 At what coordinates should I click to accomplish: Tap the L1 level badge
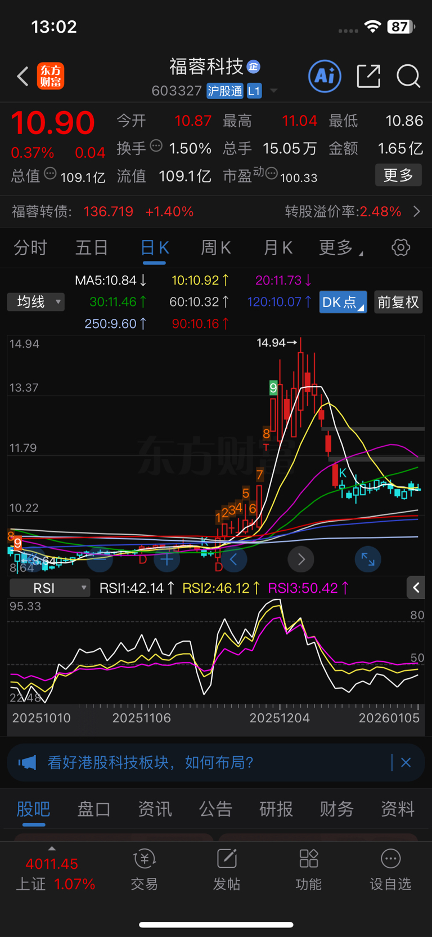(x=254, y=91)
